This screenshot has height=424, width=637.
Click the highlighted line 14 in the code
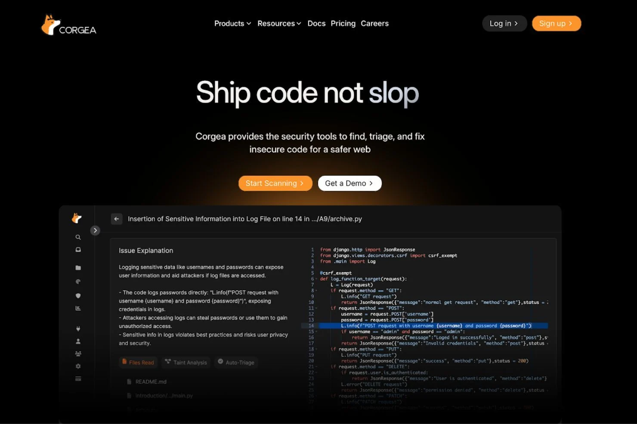pos(424,326)
